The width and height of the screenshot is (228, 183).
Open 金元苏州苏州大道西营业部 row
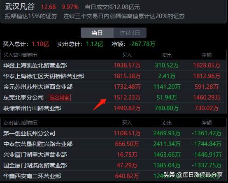pyautogui.click(x=114, y=87)
